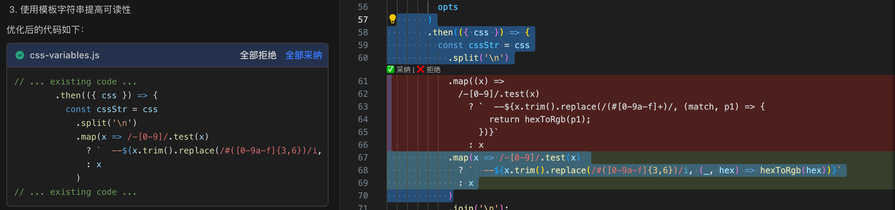895x210 pixels.
Task: Click the bottom '// ... existing code ...' comment
Action: [x=75, y=192]
